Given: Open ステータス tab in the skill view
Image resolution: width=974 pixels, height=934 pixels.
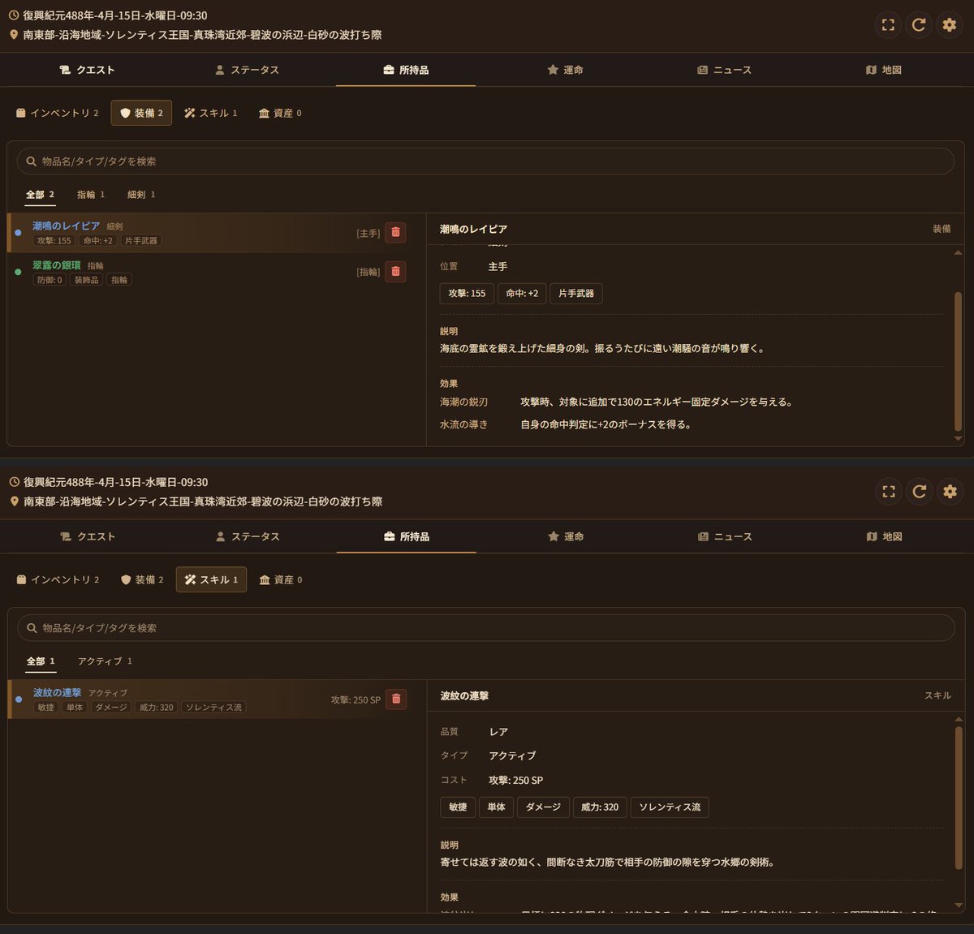Looking at the screenshot, I should point(248,536).
